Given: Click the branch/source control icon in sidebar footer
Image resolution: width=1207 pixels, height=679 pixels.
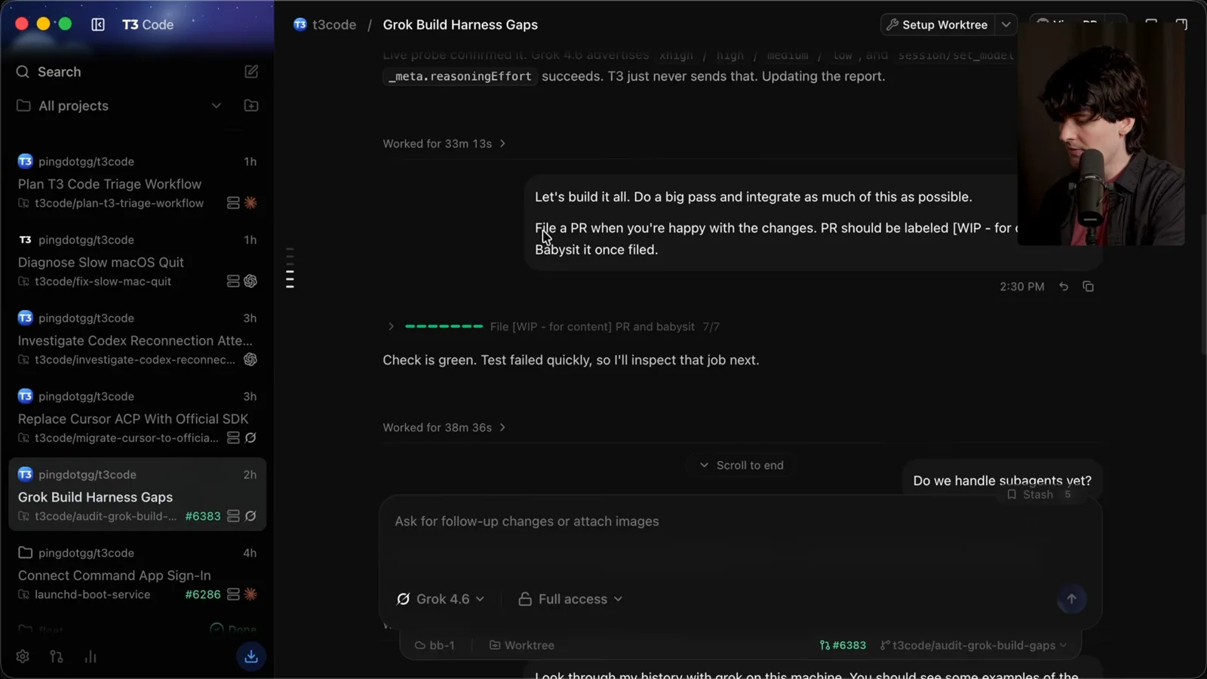Looking at the screenshot, I should pos(57,656).
